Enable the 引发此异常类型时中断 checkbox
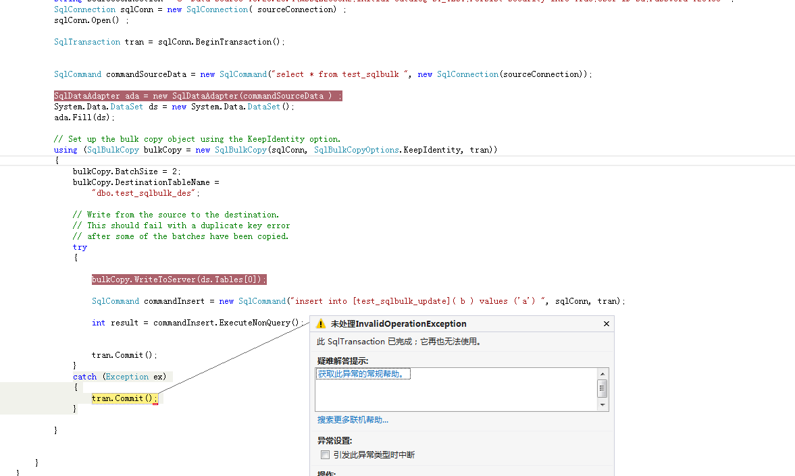795x476 pixels. pos(325,454)
